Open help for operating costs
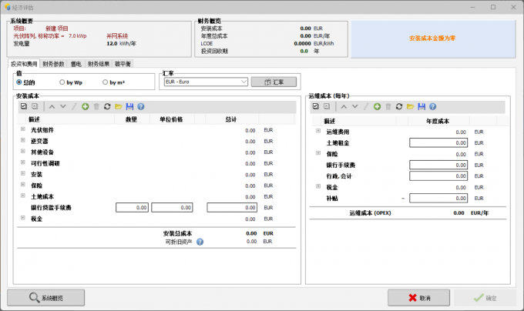 [432, 107]
